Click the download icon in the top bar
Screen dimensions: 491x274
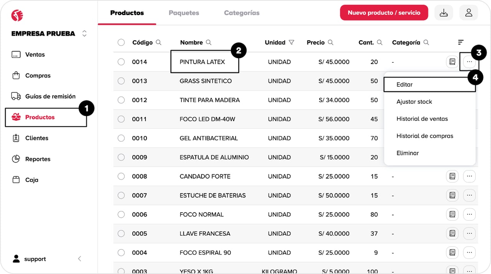(x=443, y=13)
